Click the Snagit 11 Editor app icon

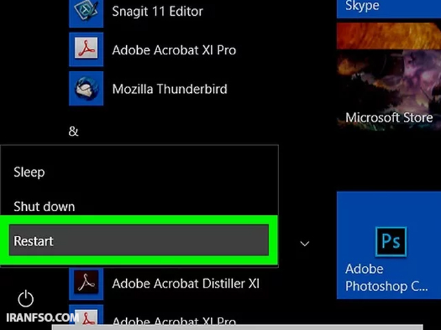click(x=86, y=13)
